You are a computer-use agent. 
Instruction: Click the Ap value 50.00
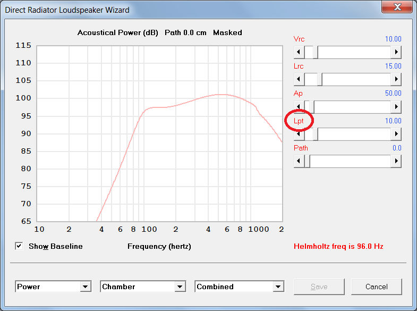pyautogui.click(x=393, y=93)
